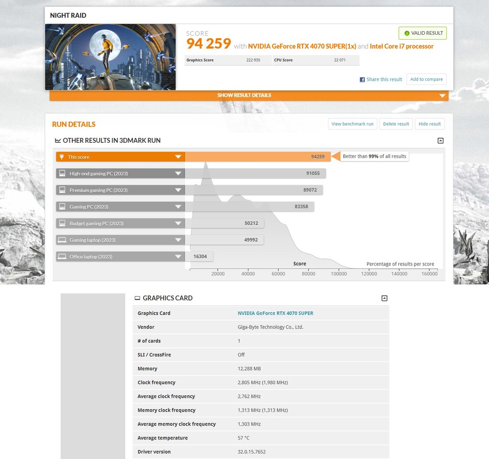Click the 49992 Gaming laptop value
Screen dimensions: 489x459
click(251, 240)
